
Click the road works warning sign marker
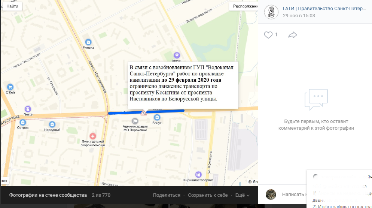[x=144, y=113]
